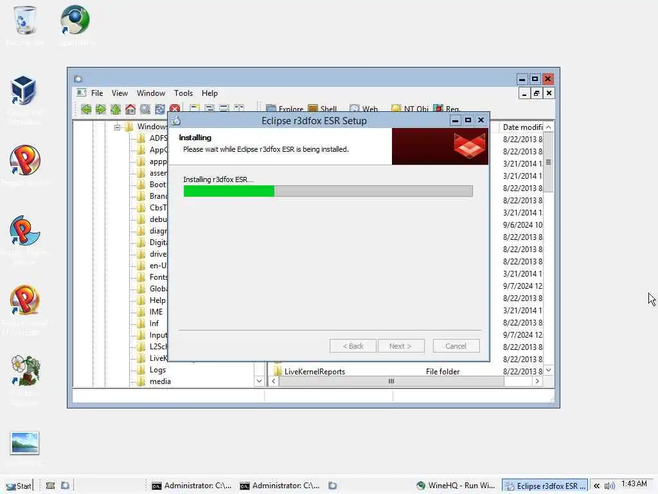Click the Next button in the setup dialog
Screen dimensions: 658x494
pos(401,346)
